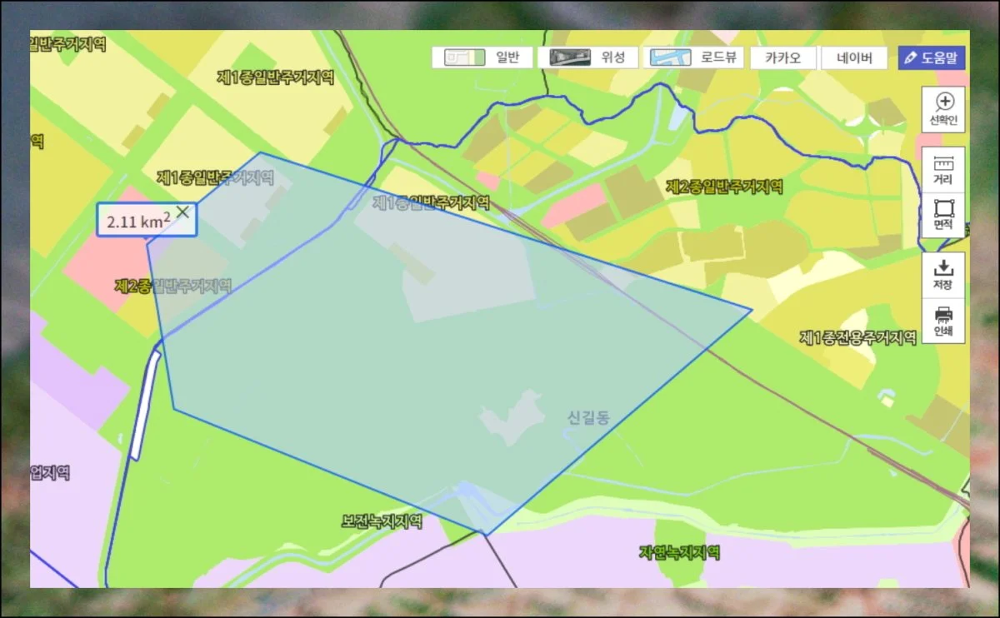Viewport: 1000px width, 618px height.
Task: Click the 신길동 place label on map
Action: pyautogui.click(x=588, y=417)
